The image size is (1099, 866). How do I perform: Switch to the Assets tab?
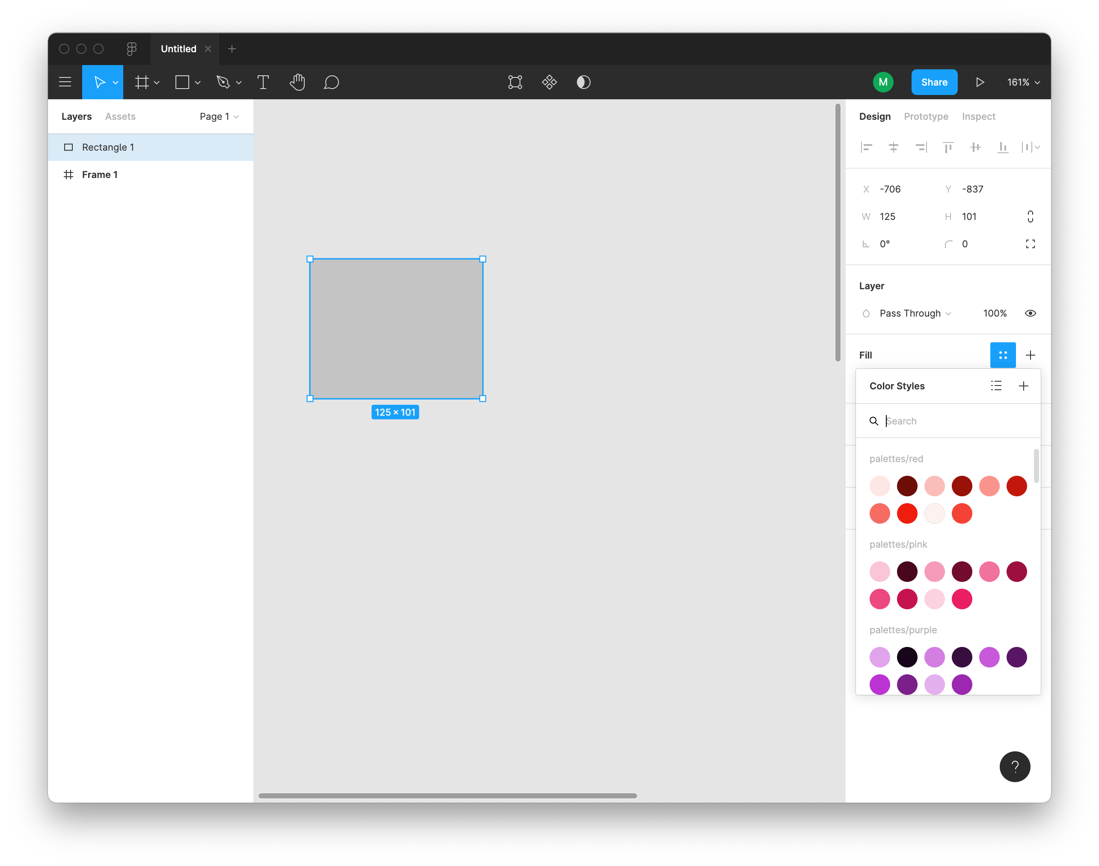click(120, 117)
